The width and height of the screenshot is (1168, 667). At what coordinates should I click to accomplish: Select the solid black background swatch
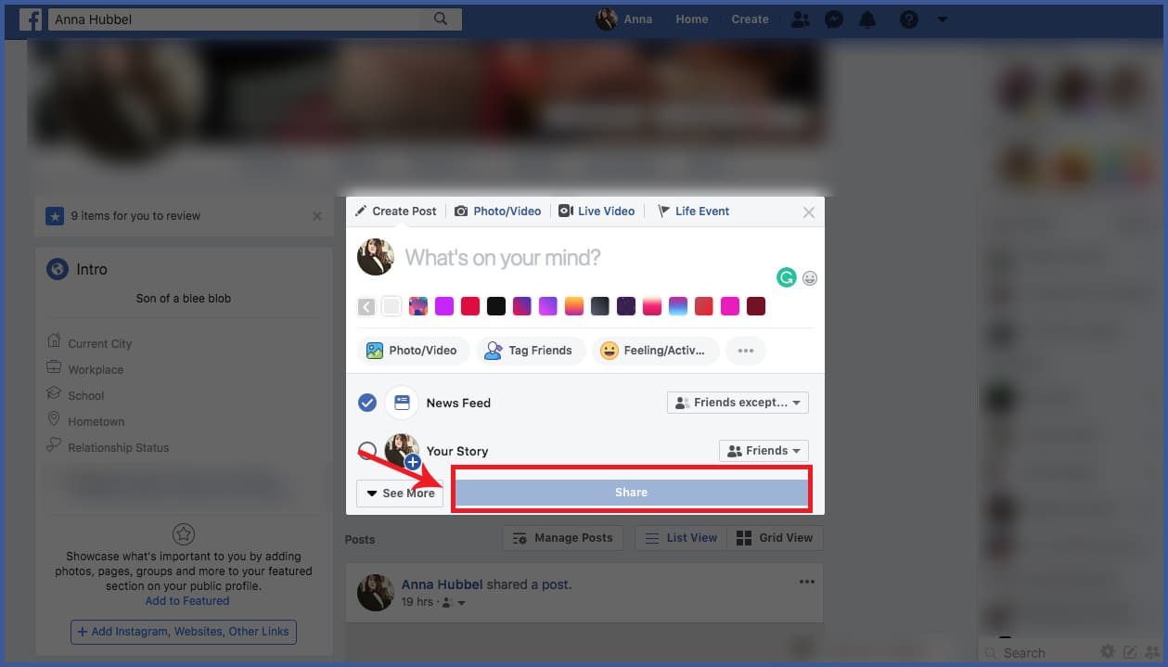pos(496,306)
